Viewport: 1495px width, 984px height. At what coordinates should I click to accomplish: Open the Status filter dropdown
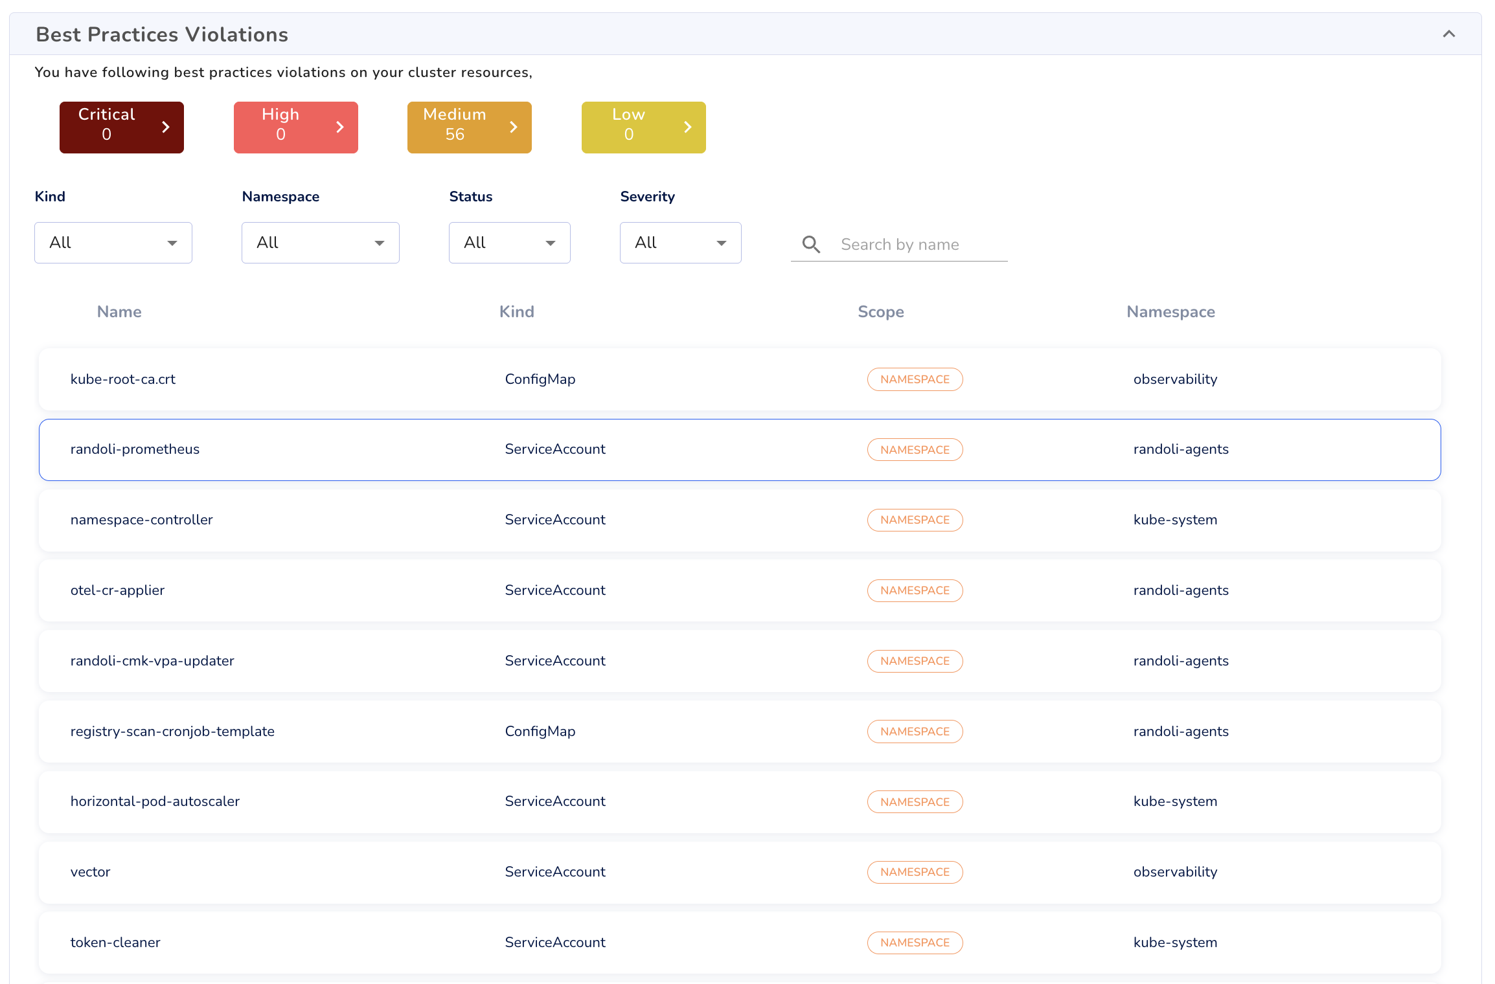[x=510, y=243]
